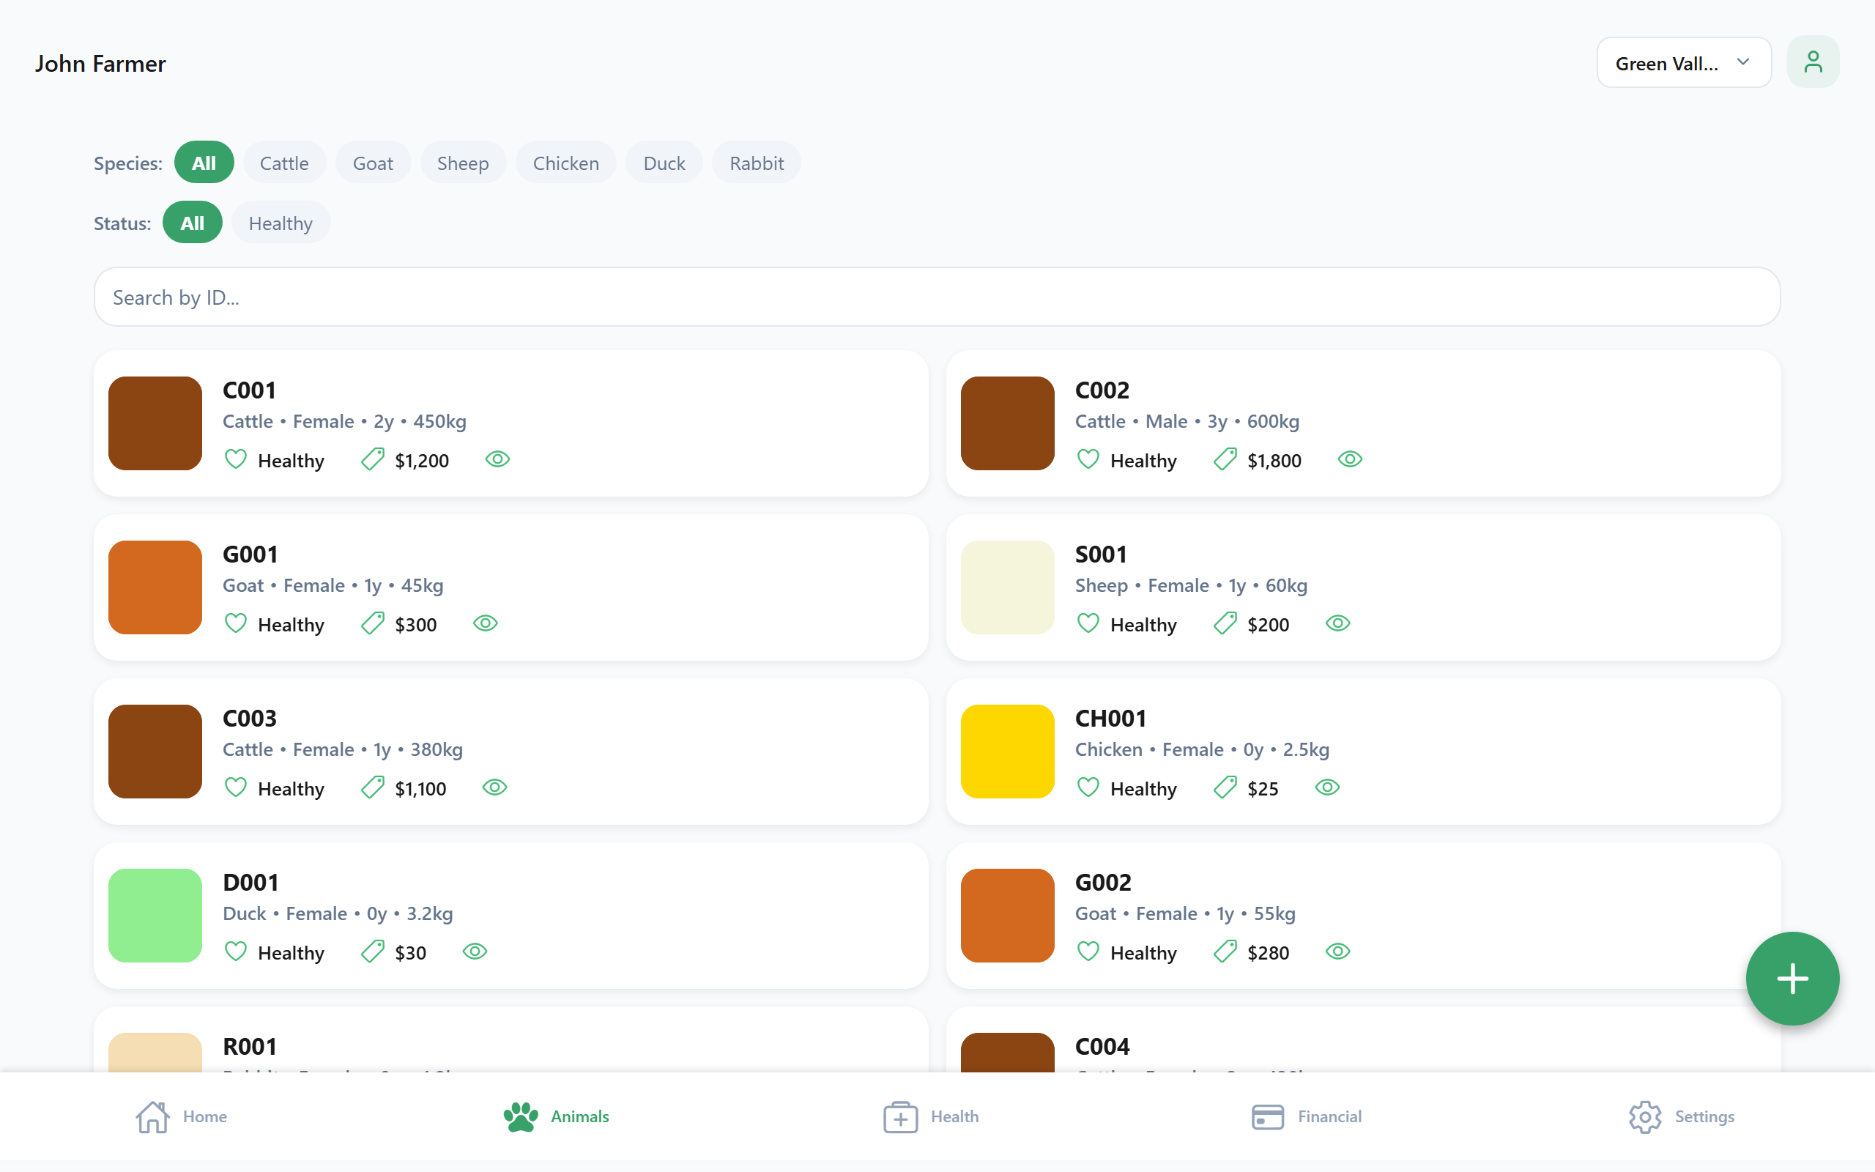View details eye icon for C001

(x=497, y=460)
